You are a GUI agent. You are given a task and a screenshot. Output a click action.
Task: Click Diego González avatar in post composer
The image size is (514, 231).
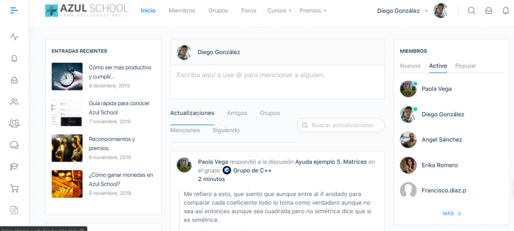(x=184, y=53)
